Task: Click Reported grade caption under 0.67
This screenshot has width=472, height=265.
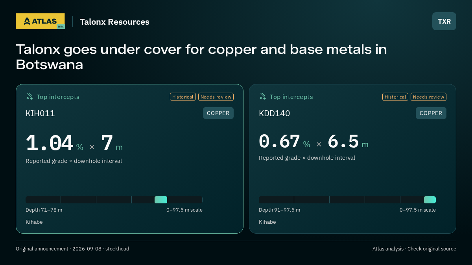Action: 307,158
